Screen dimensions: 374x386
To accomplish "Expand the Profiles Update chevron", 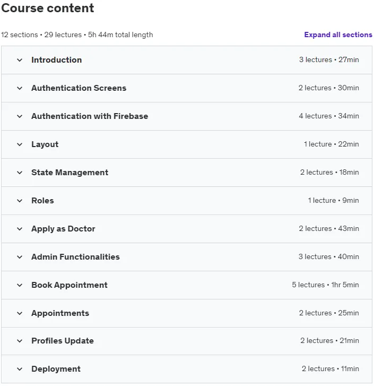I will (20, 341).
